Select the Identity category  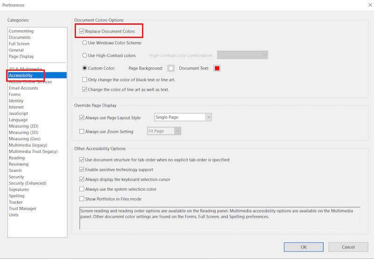point(16,101)
